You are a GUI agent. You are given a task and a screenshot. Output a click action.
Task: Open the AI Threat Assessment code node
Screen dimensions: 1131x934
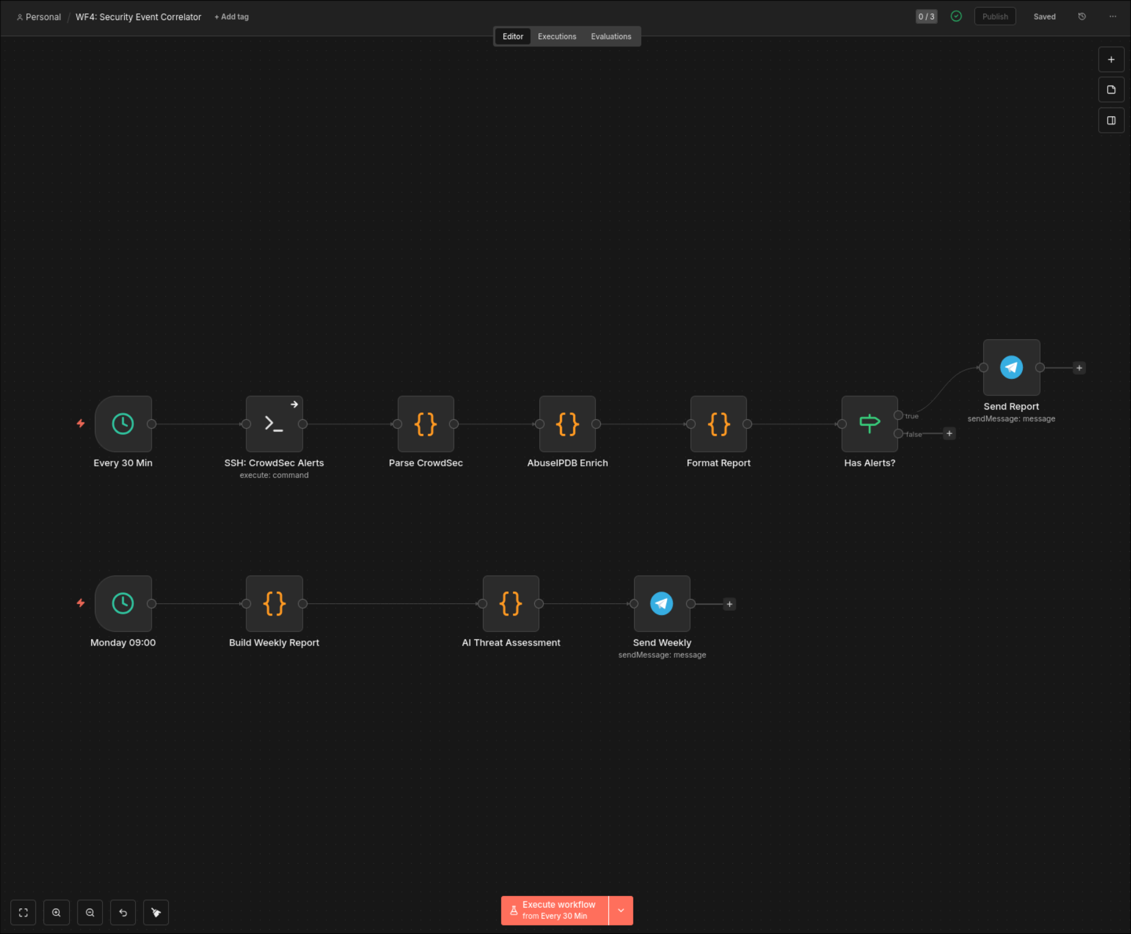tap(510, 603)
